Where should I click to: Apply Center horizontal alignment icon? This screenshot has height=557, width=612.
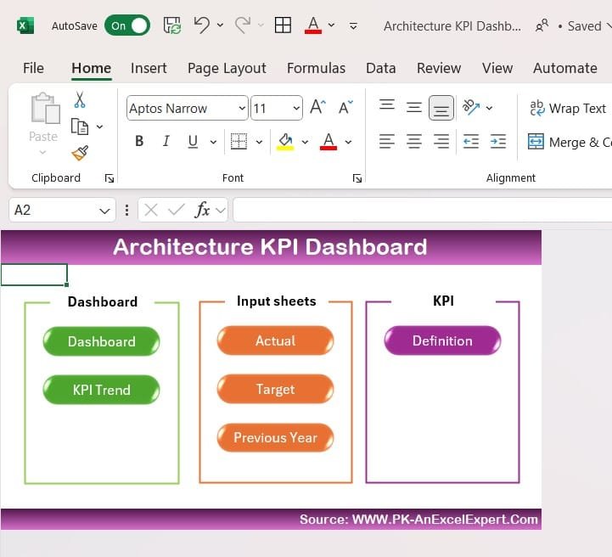[x=414, y=142]
